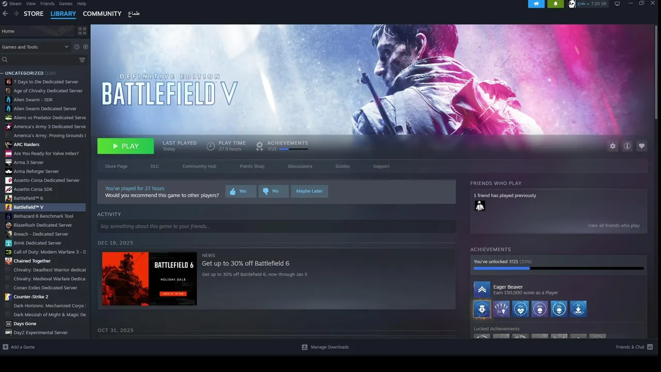Image resolution: width=661 pixels, height=372 pixels.
Task: Open the Friends menu
Action: point(47,4)
